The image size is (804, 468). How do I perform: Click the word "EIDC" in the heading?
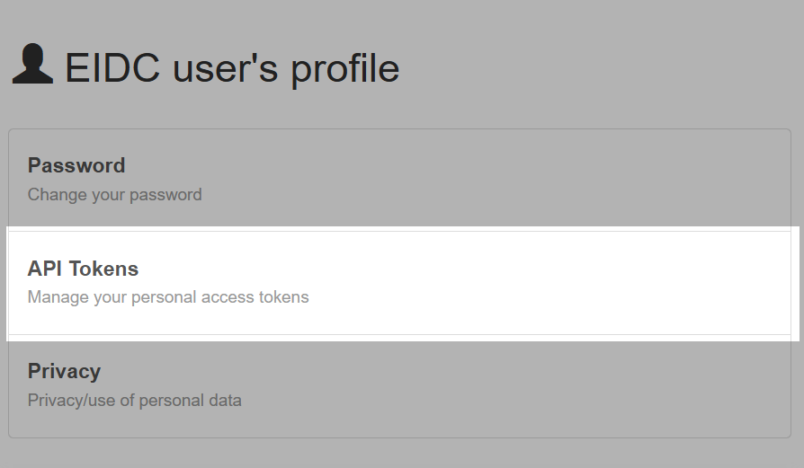(112, 67)
